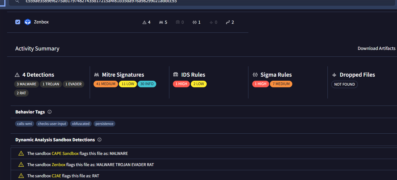The width and height of the screenshot is (397, 180).
Task: Click the search magnifier icon
Action: [x=17, y=1]
